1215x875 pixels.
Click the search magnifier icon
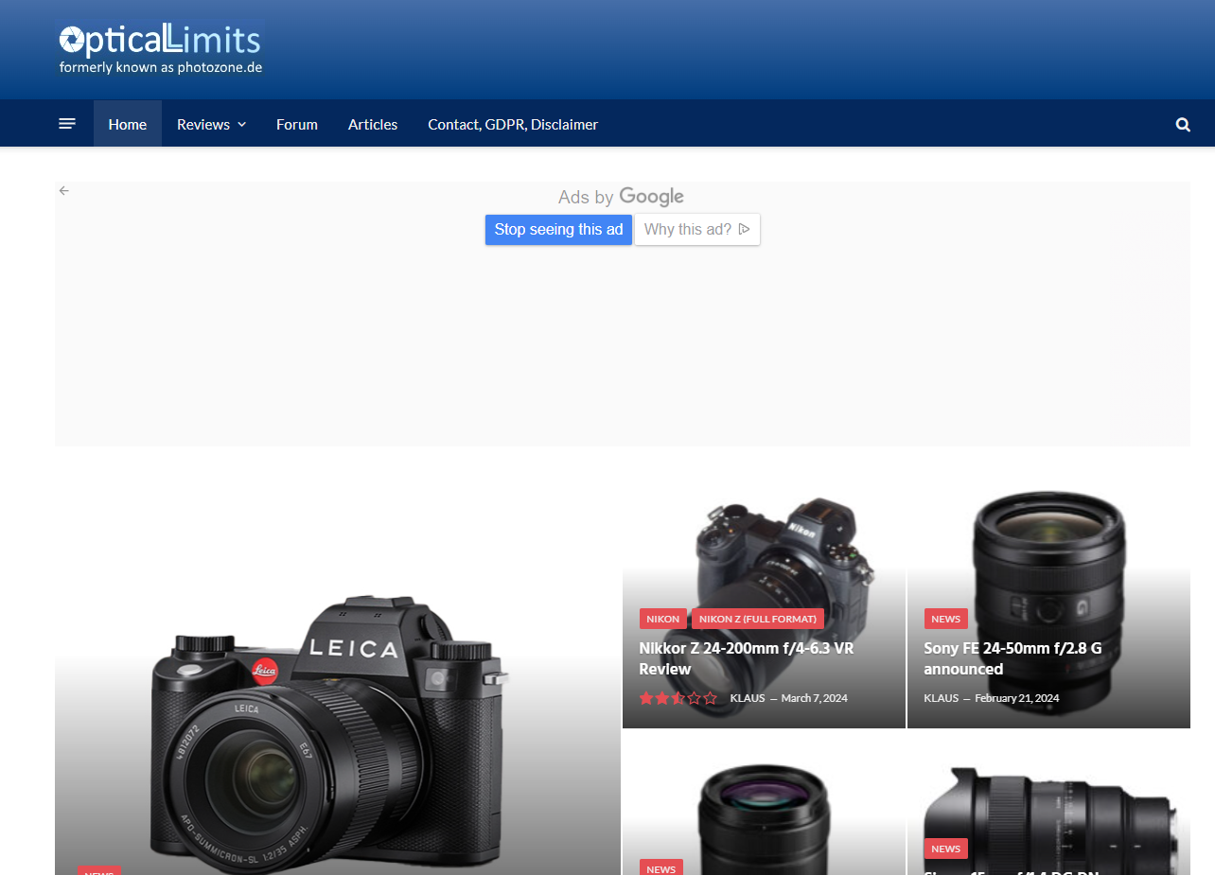[1183, 124]
